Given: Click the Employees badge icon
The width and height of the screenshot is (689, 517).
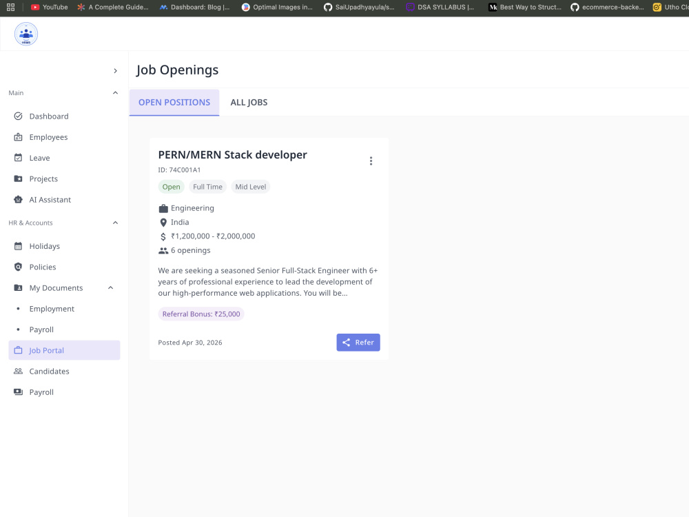Looking at the screenshot, I should tap(18, 137).
